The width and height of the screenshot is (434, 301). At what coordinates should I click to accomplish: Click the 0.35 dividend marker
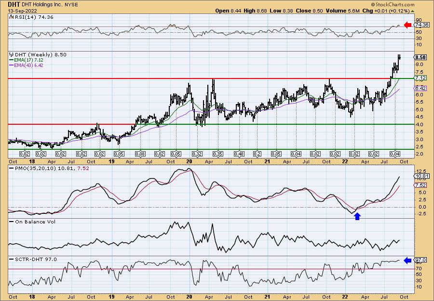218,154
